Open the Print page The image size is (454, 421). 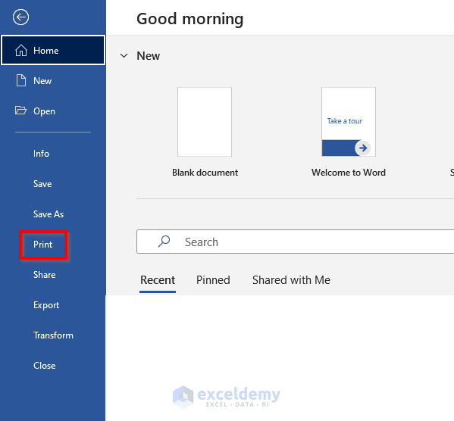pos(43,245)
